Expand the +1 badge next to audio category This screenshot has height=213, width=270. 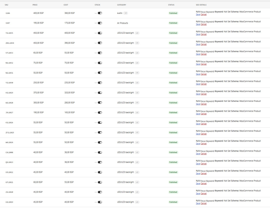(126, 13)
